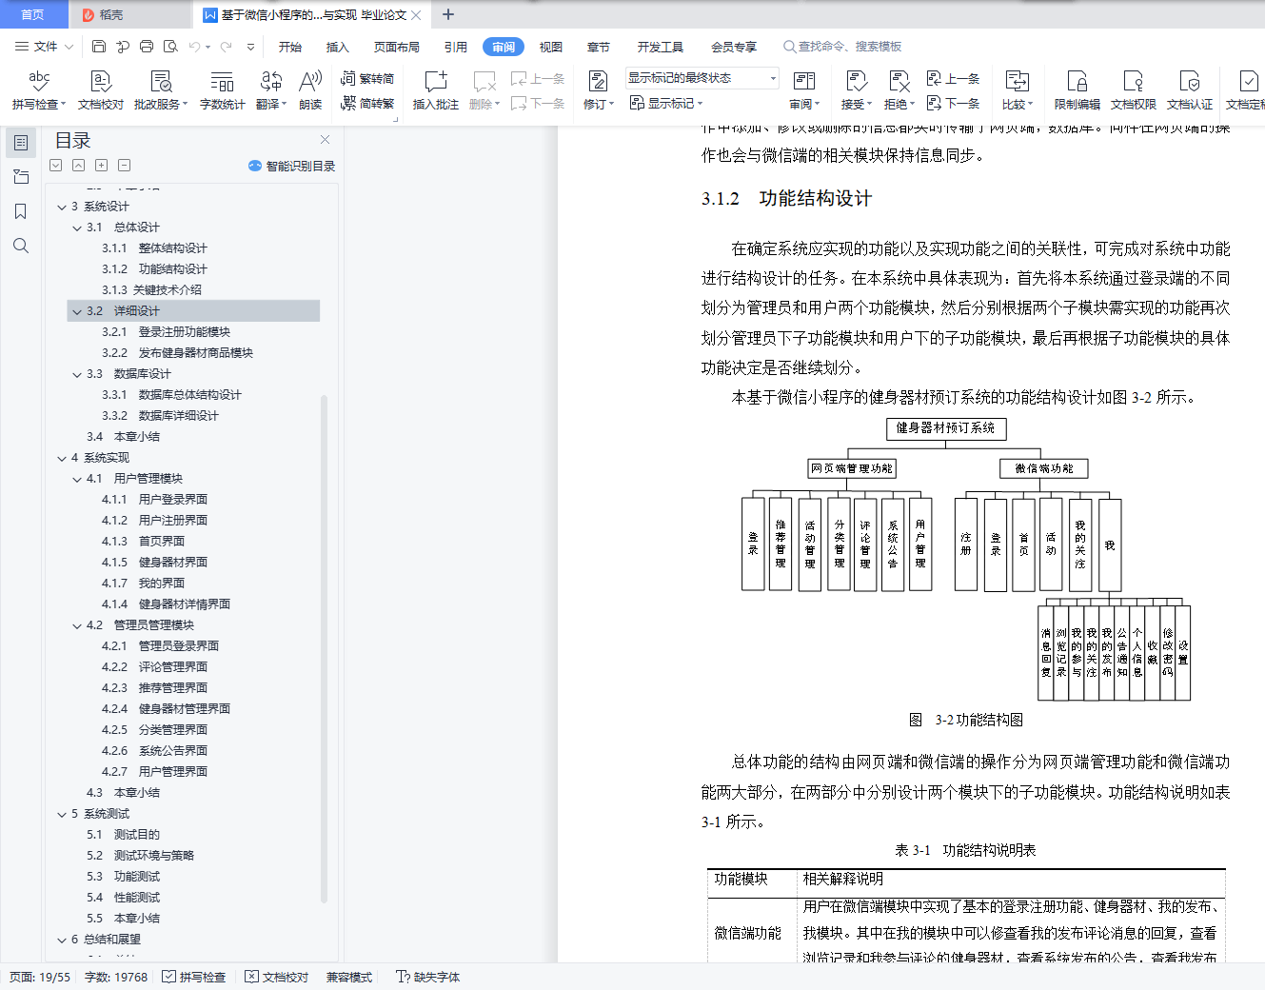Open the bookmark sidebar icon
This screenshot has width=1265, height=990.
[21, 211]
